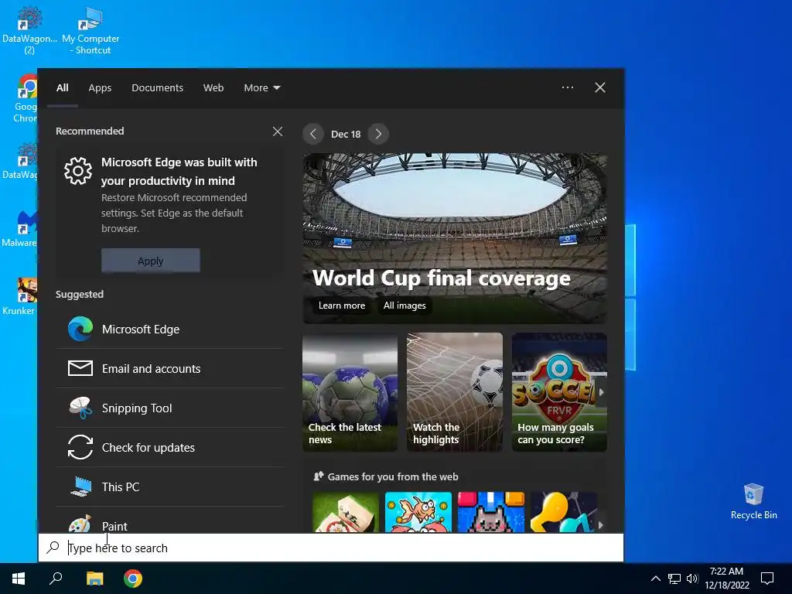Show hidden system tray icons
The image size is (792, 594).
(x=655, y=579)
